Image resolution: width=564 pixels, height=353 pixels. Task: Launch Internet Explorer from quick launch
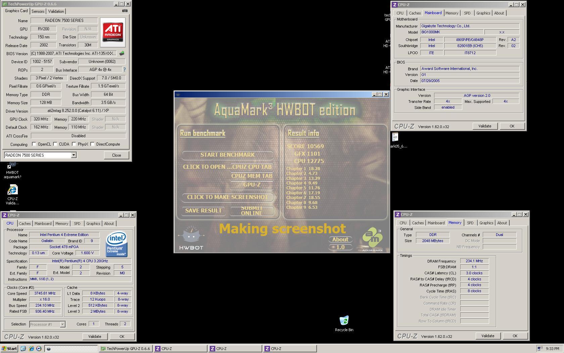(31, 349)
